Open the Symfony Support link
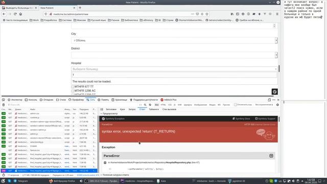327x184 pixels. pyautogui.click(x=265, y=119)
